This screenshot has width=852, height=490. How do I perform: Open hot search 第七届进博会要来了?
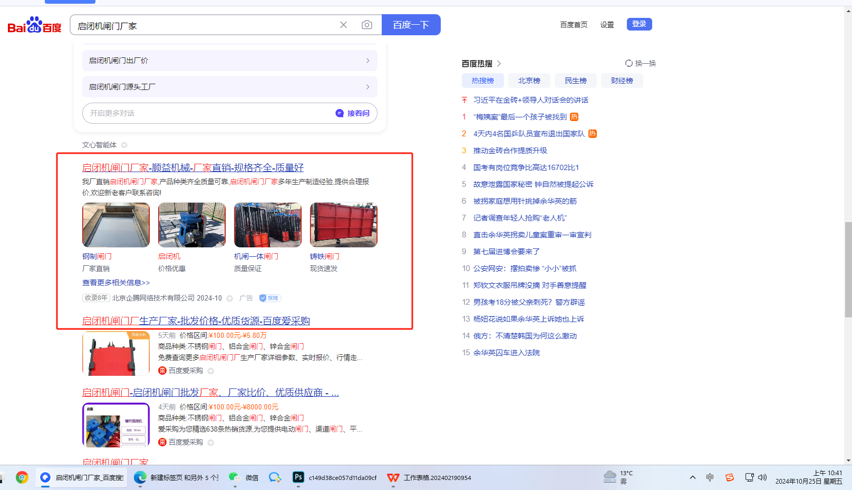tap(507, 252)
